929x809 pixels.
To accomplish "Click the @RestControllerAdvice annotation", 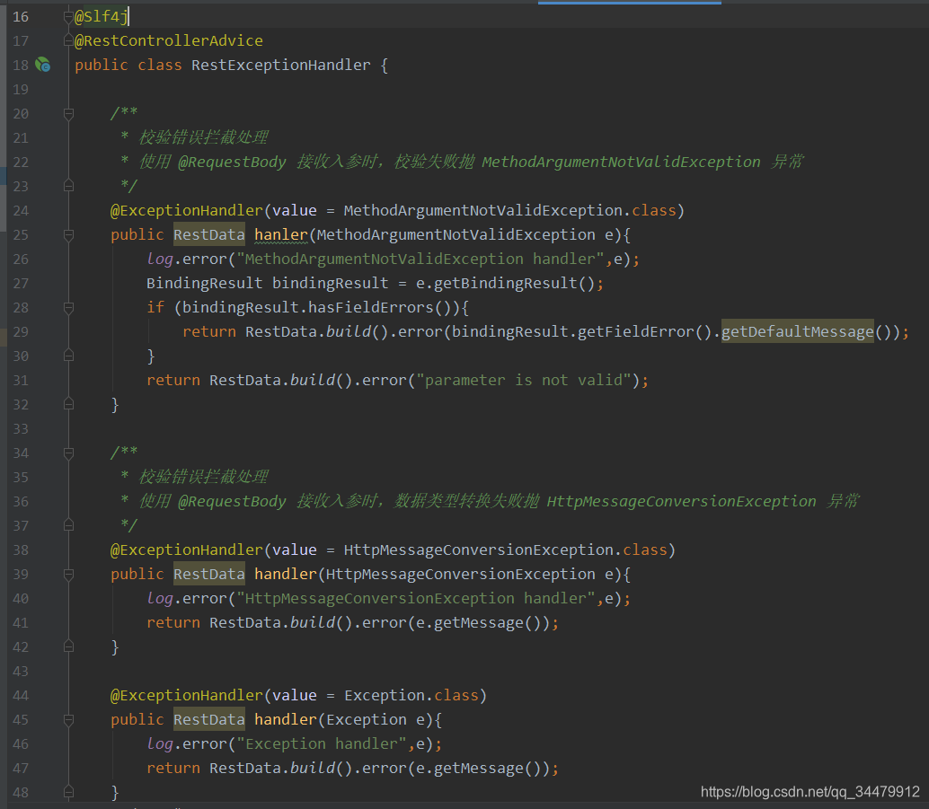I will (169, 41).
